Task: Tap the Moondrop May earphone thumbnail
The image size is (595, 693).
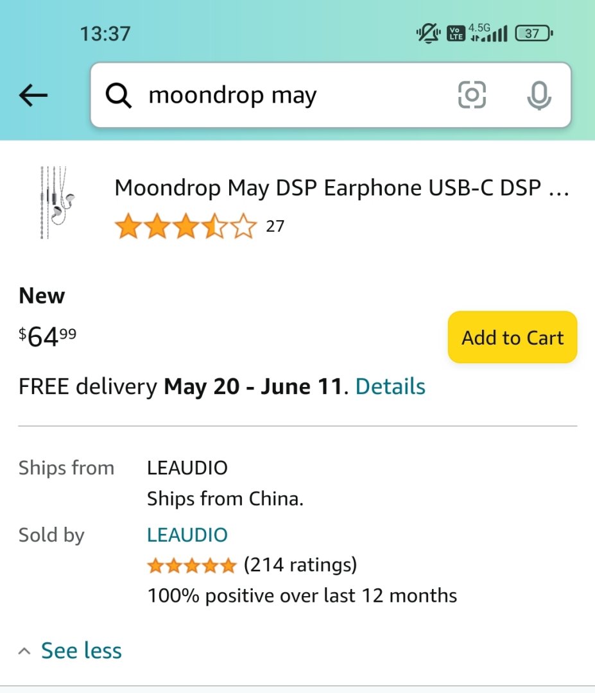Action: pyautogui.click(x=56, y=203)
